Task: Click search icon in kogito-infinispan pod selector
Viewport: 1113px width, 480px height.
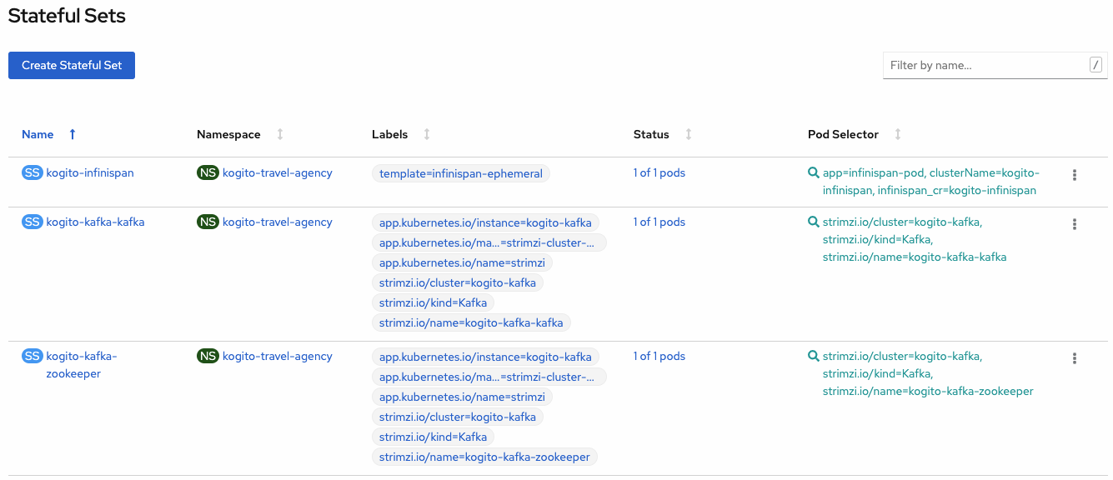Action: tap(814, 173)
